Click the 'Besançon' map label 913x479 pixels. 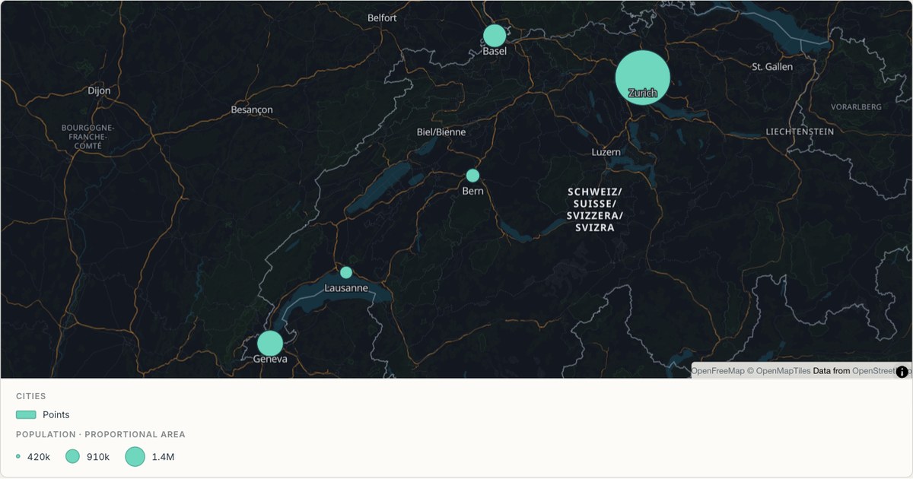[x=252, y=110]
